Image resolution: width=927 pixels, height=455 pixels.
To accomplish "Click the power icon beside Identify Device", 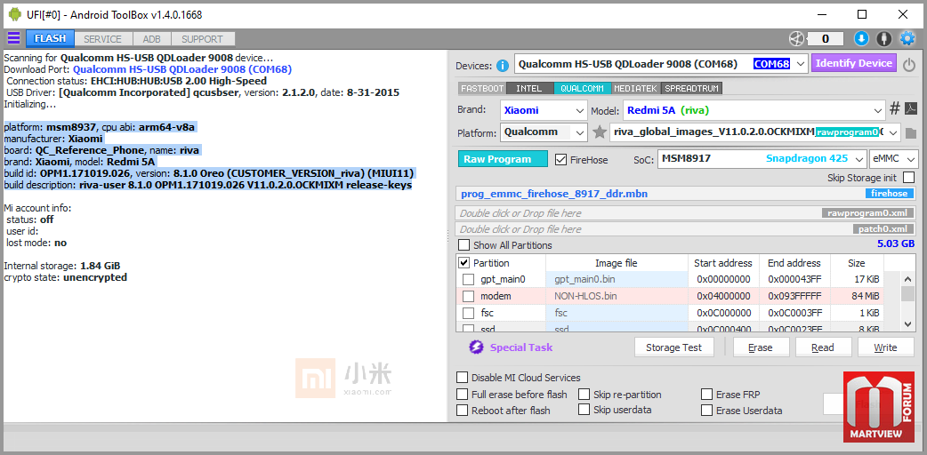I will (x=909, y=65).
